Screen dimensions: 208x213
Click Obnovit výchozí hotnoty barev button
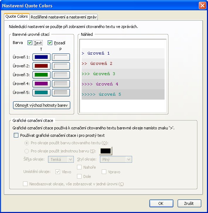(x=42, y=105)
